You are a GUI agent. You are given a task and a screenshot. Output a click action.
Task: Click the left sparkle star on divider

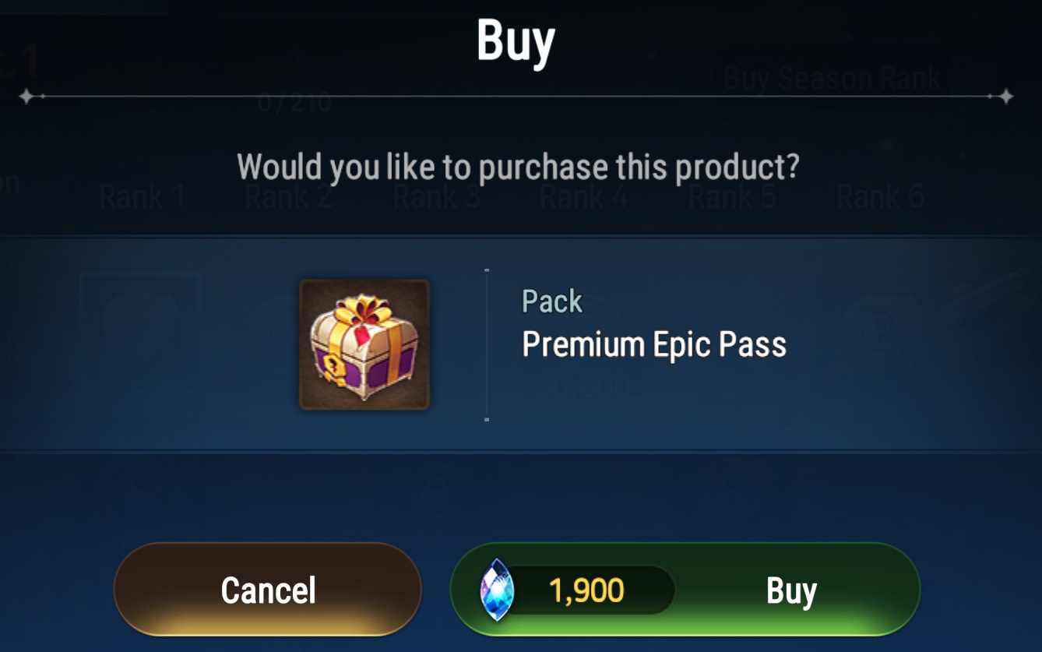(26, 97)
